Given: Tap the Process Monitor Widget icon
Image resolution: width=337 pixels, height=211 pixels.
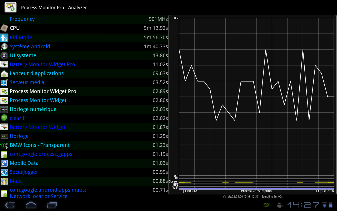Looking at the screenshot, I should pyautogui.click(x=4, y=100).
